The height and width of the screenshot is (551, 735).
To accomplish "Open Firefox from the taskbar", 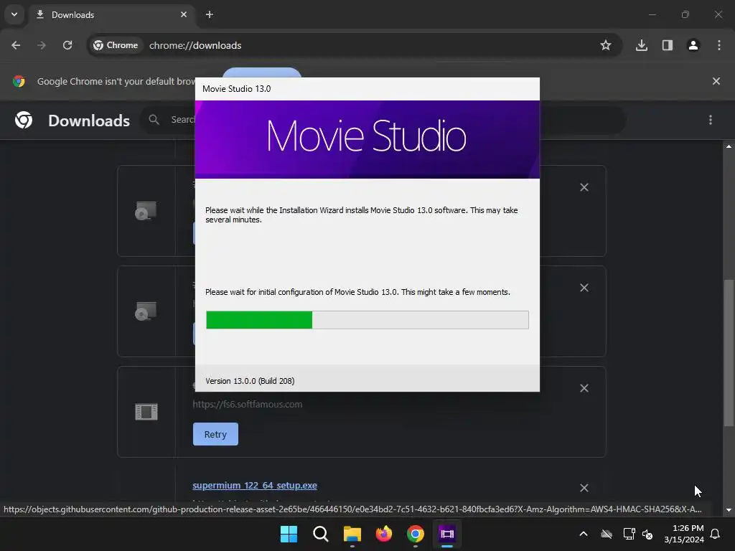I will point(384,534).
